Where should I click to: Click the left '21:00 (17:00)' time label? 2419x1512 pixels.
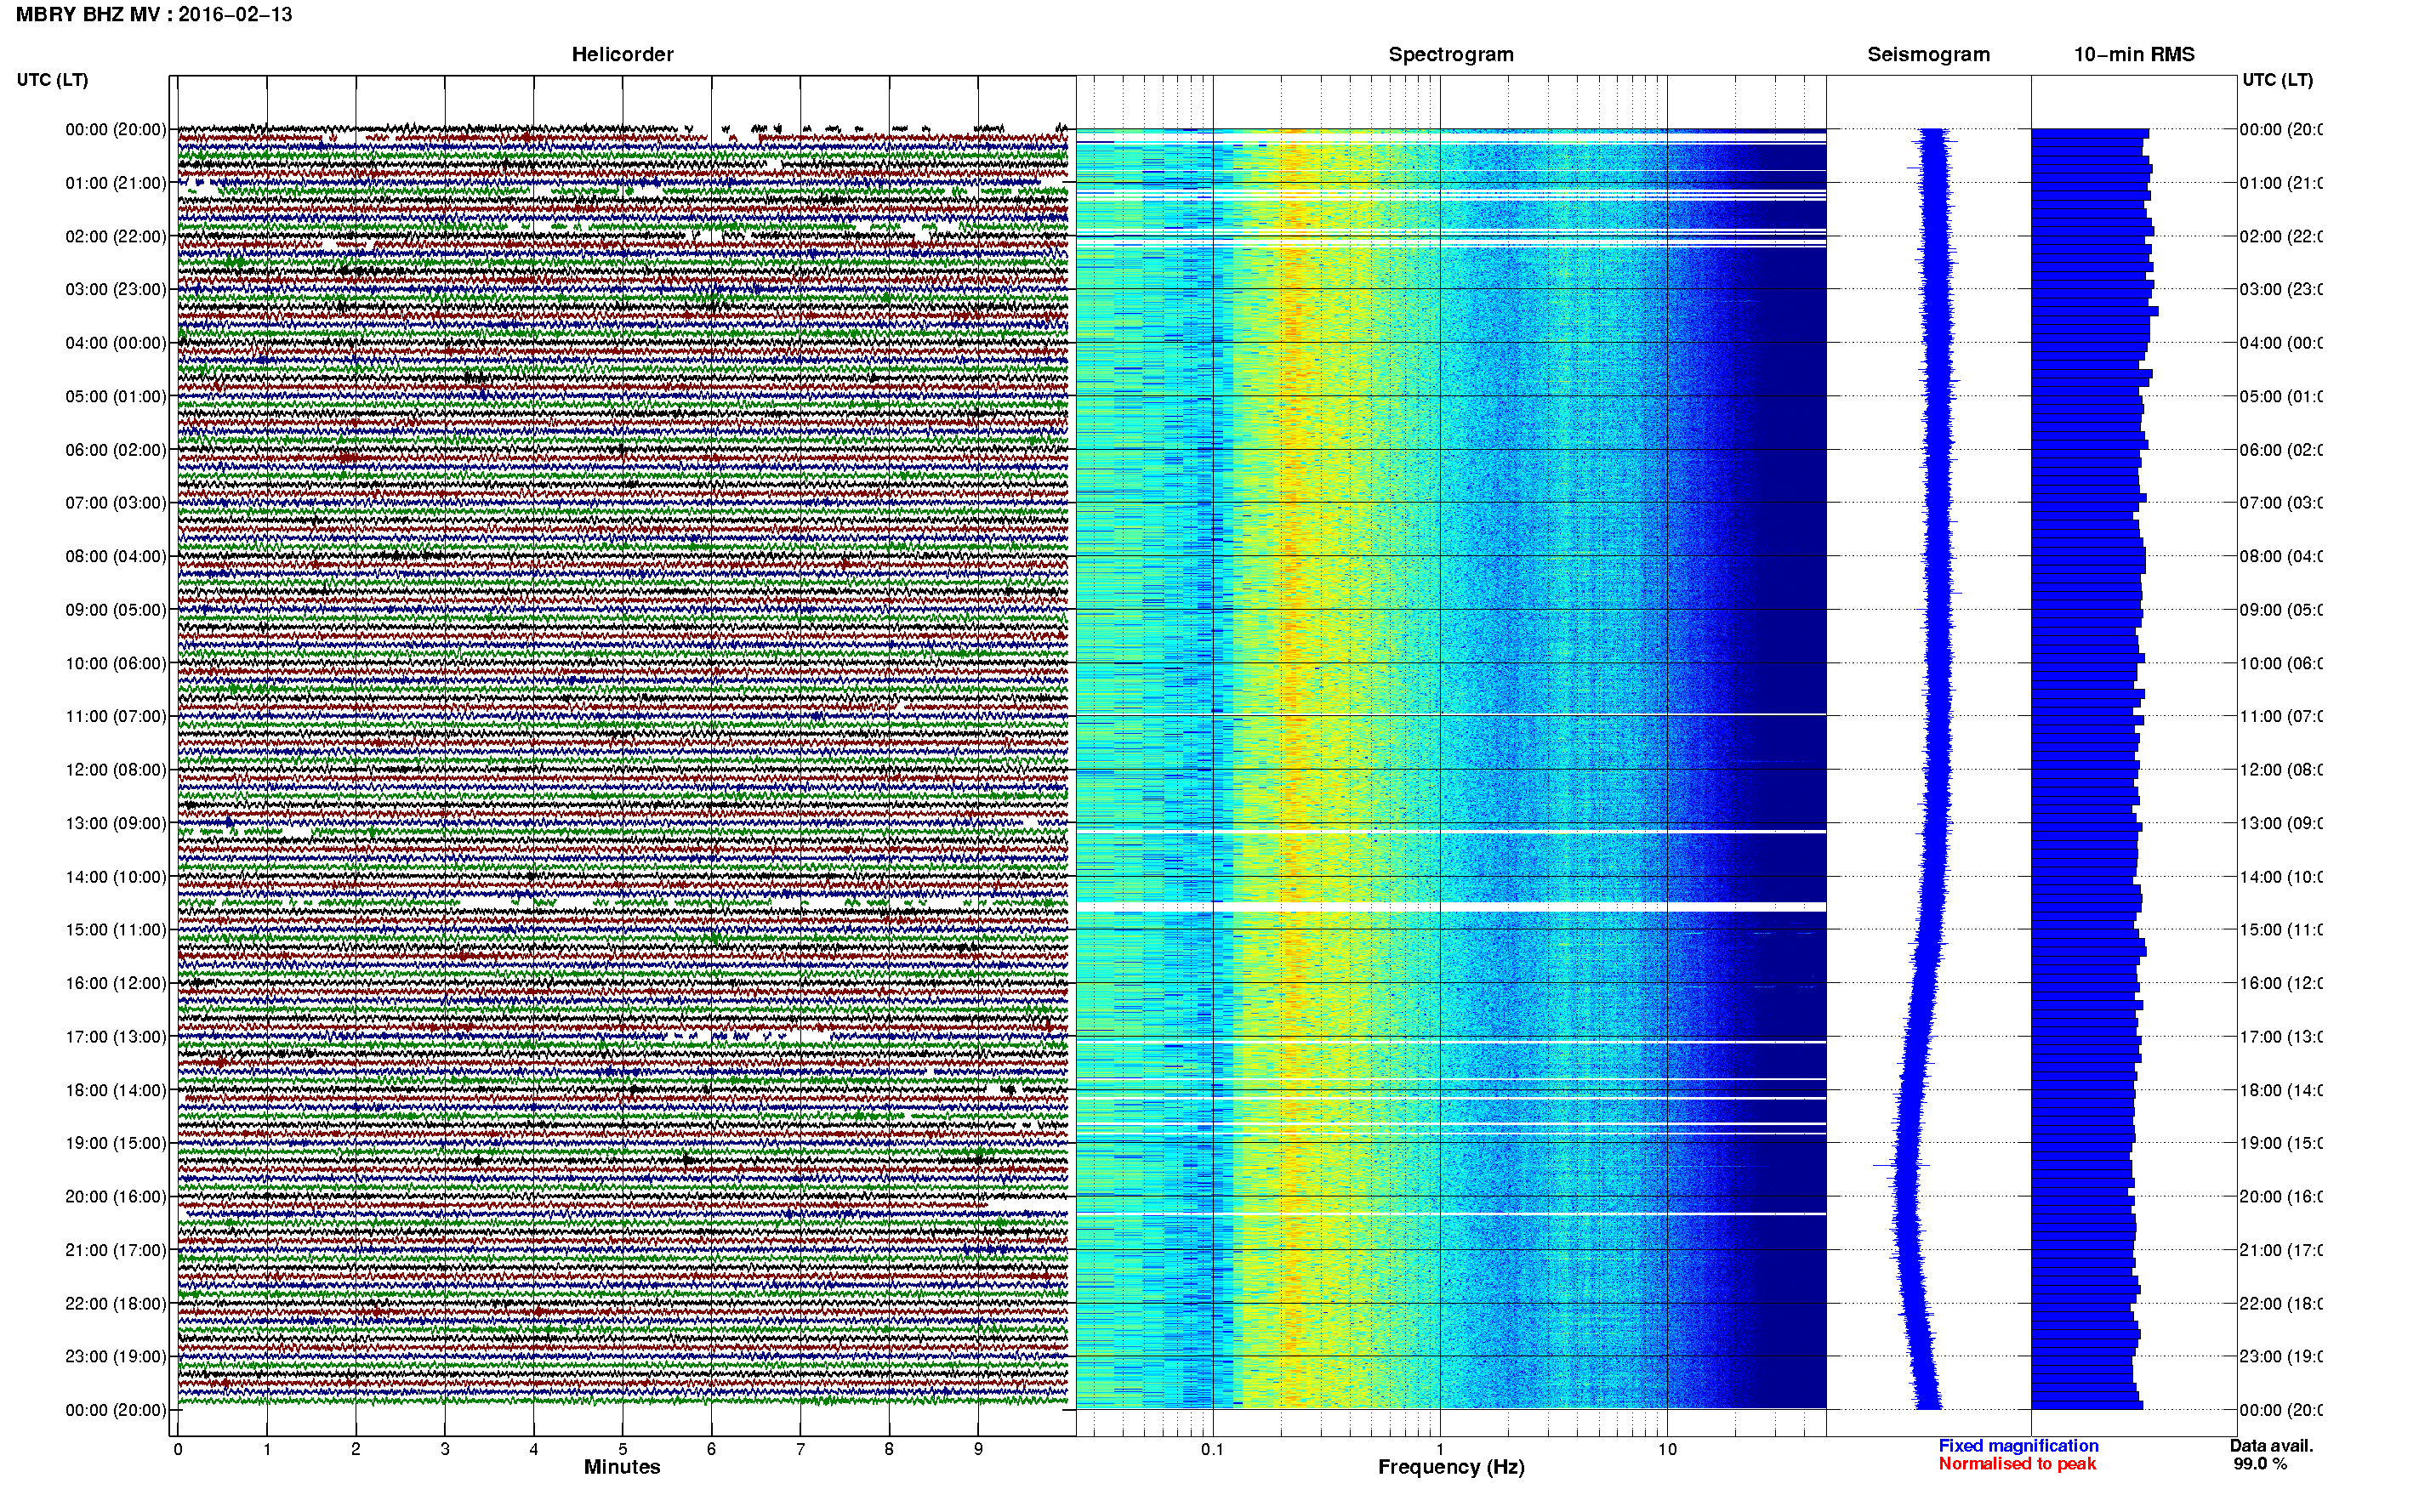point(116,1250)
